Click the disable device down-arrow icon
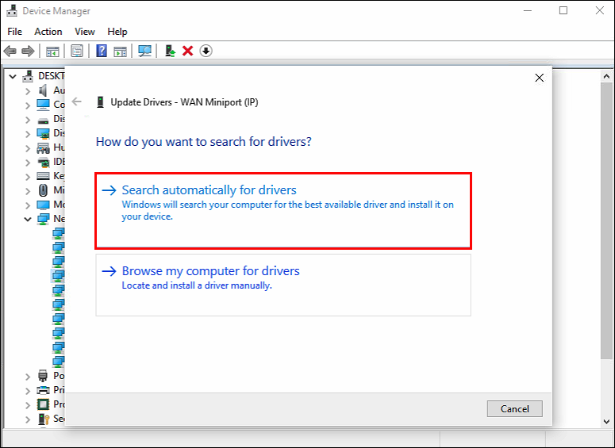Screen dimensions: 615x448 206,51
